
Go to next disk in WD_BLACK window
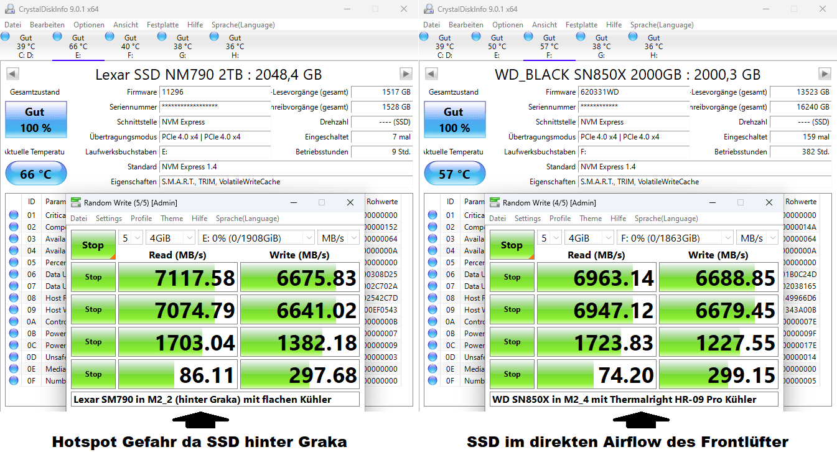point(825,74)
